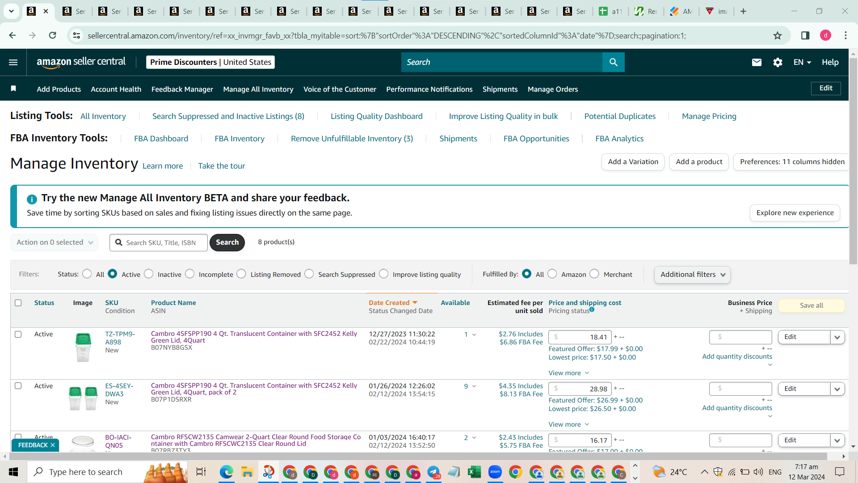Expand Additional filters dropdown
Screen dimensions: 858x483
tap(692, 275)
